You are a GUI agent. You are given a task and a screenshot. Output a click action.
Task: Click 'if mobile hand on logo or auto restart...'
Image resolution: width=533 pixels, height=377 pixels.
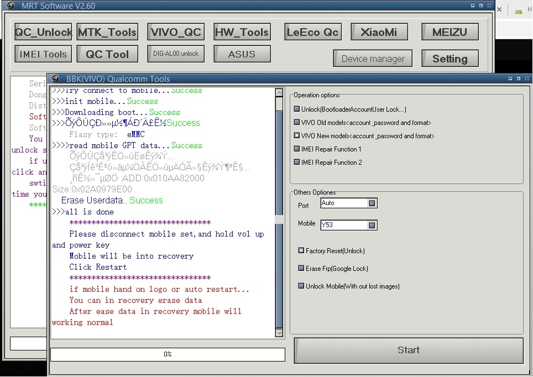point(159,289)
